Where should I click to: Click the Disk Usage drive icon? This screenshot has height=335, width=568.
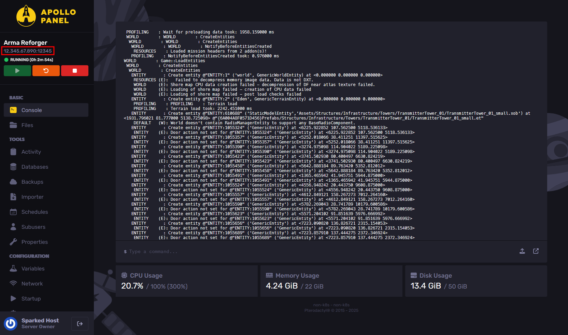click(x=414, y=275)
